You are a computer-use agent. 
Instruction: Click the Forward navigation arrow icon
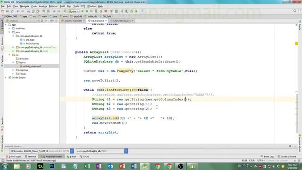pyautogui.click(x=59, y=11)
